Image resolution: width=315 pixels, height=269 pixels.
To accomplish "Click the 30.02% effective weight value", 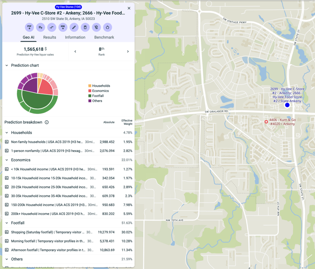I will click(x=127, y=232).
